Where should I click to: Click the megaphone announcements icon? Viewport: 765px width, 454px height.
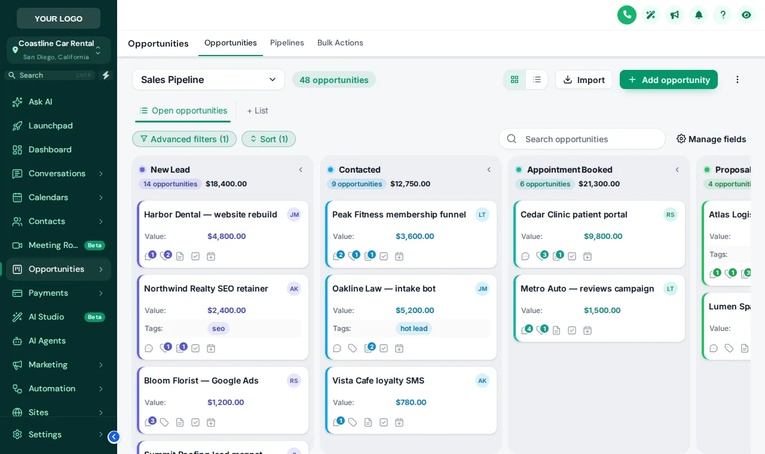(675, 15)
